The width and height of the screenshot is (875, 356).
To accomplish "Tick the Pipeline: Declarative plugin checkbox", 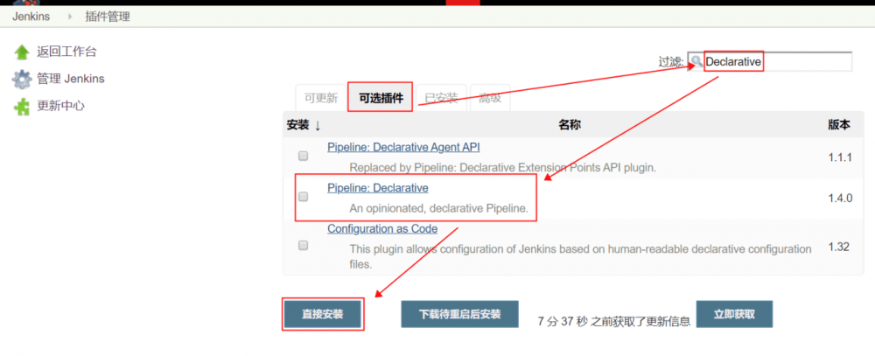I will click(303, 197).
